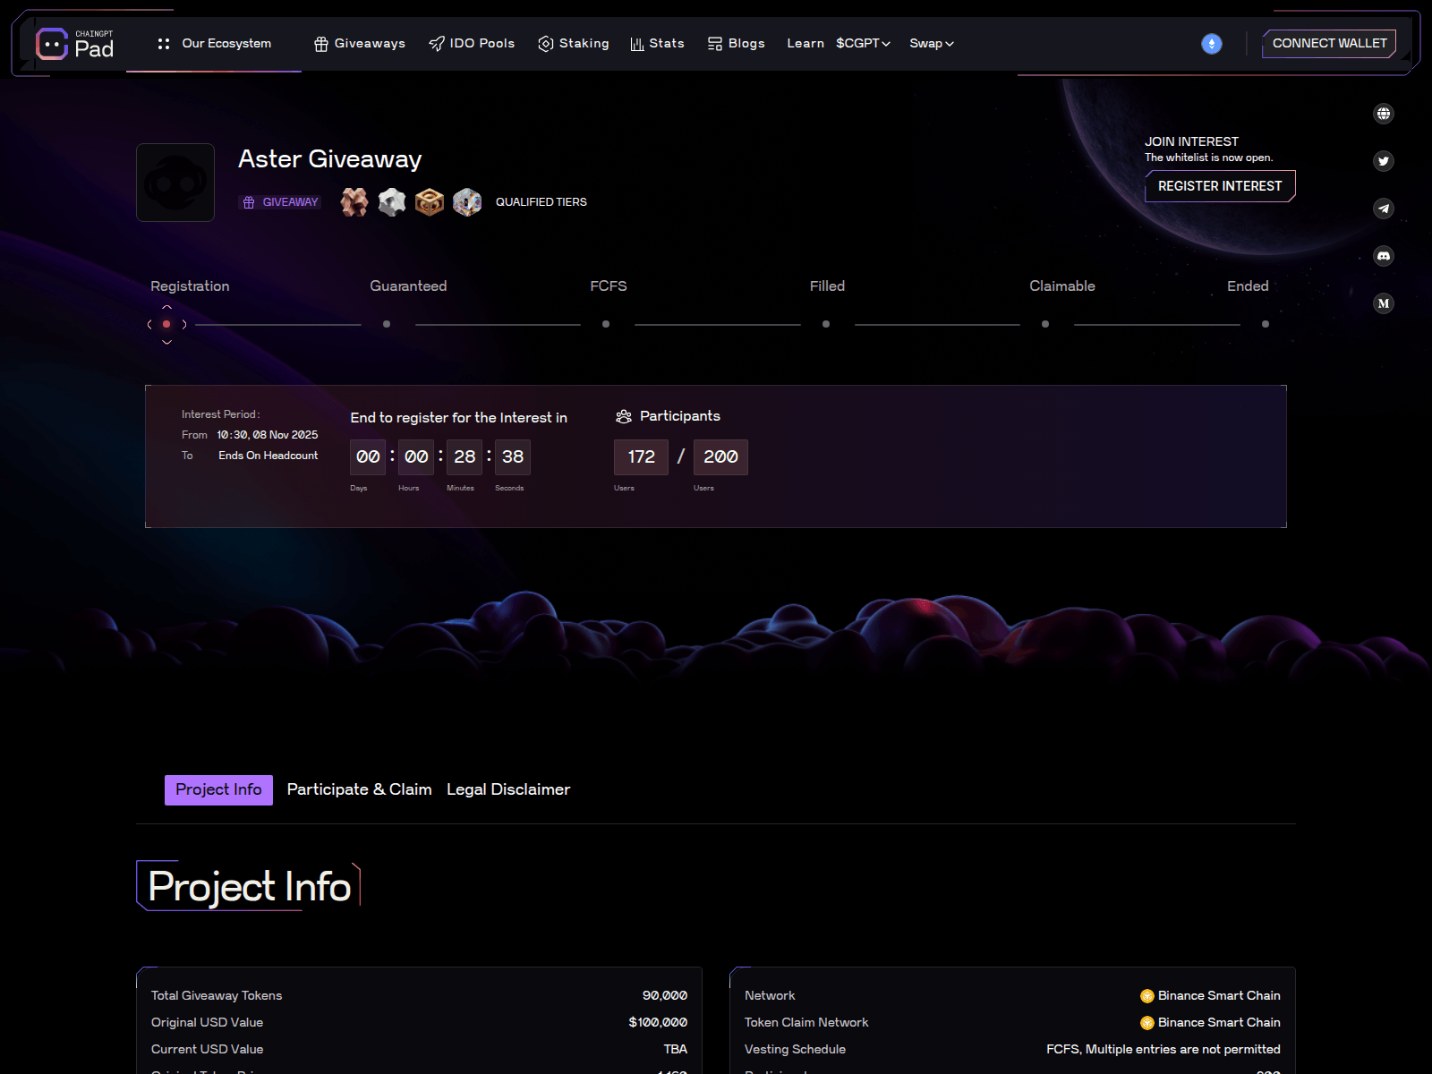Click the 172 participants count

pos(642,457)
